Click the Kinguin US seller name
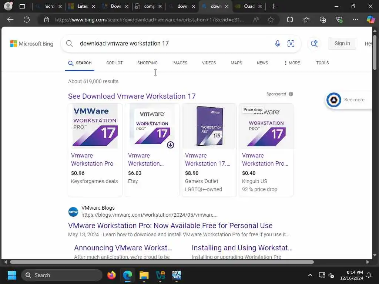The width and height of the screenshot is (379, 284). point(255,181)
